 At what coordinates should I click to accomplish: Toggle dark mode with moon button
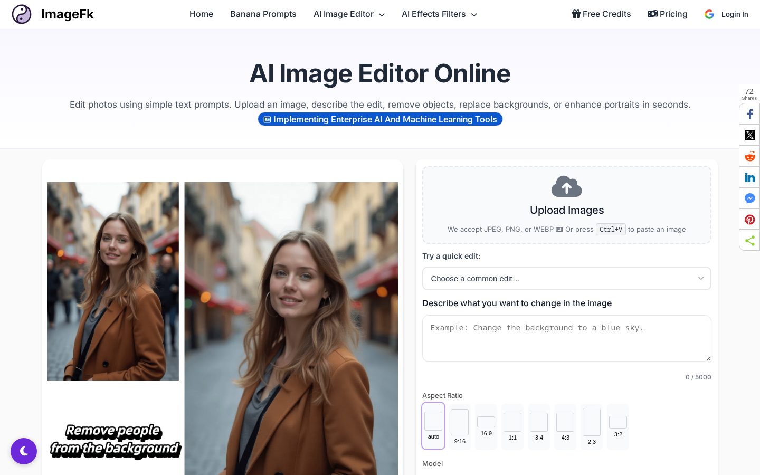pos(24,451)
